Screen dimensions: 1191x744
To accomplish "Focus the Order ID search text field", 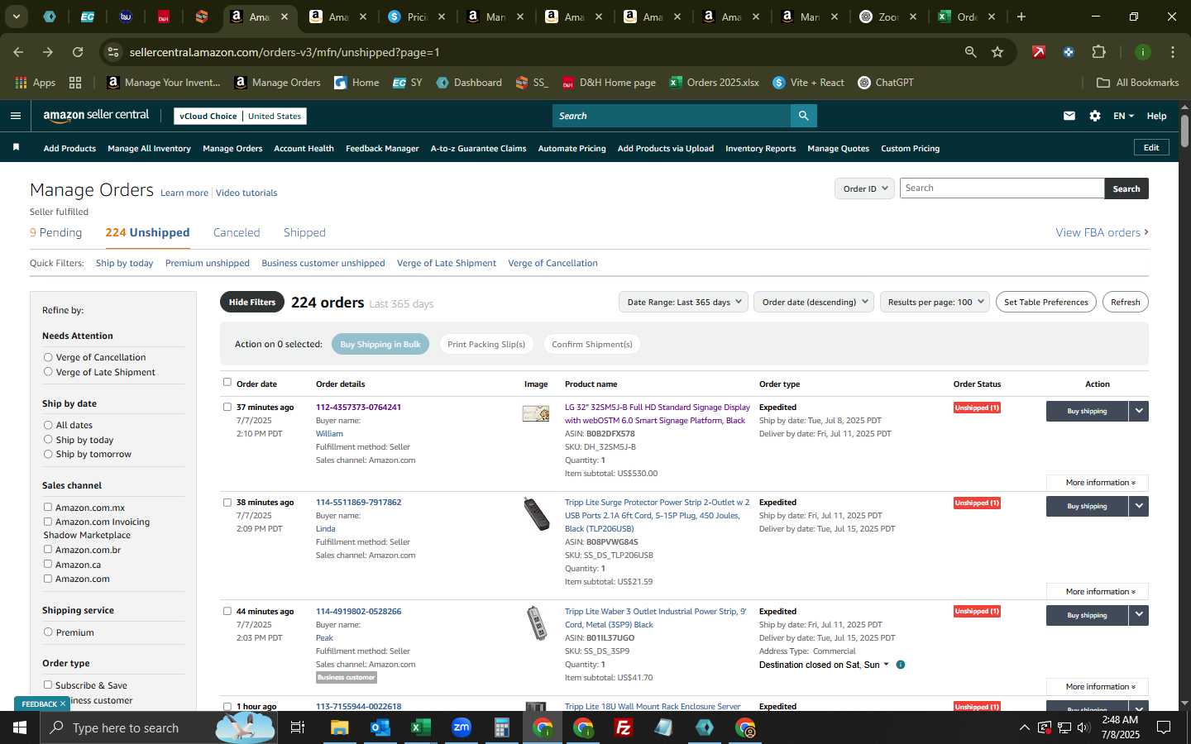I will pyautogui.click(x=1002, y=188).
